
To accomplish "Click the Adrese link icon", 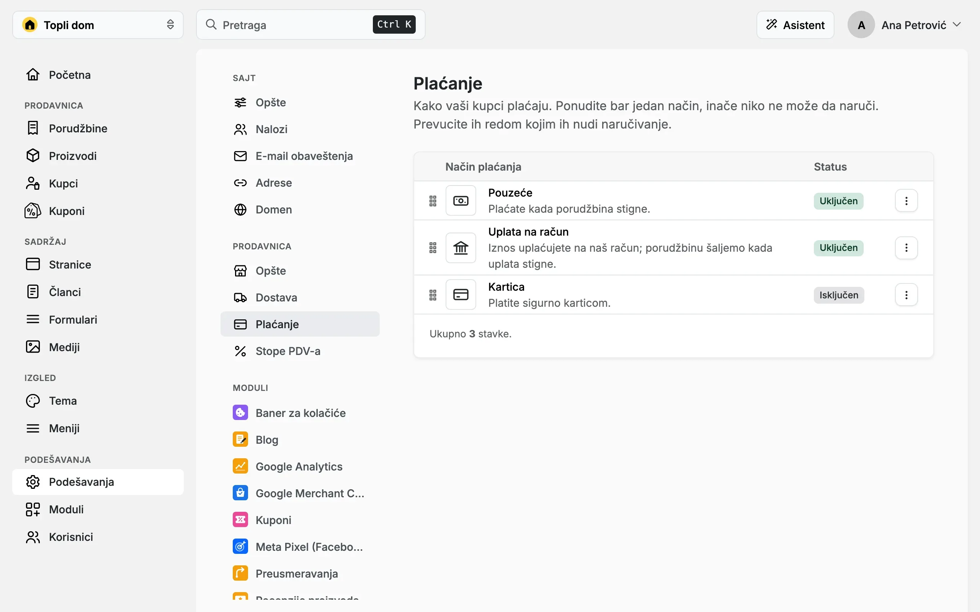I will pyautogui.click(x=240, y=182).
